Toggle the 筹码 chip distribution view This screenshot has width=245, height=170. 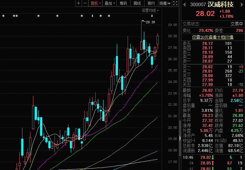pyautogui.click(x=123, y=3)
